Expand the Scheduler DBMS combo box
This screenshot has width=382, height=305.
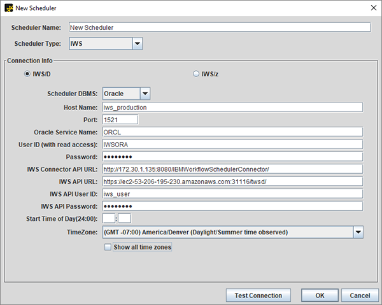click(145, 94)
